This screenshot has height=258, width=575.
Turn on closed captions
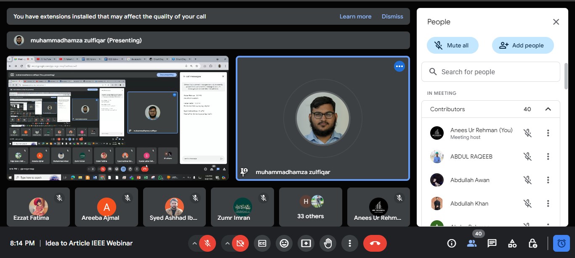pyautogui.click(x=262, y=243)
